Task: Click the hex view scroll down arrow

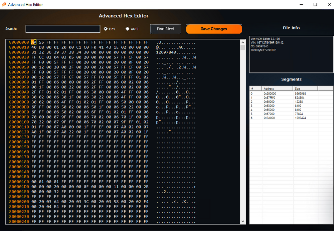Action: click(x=243, y=221)
